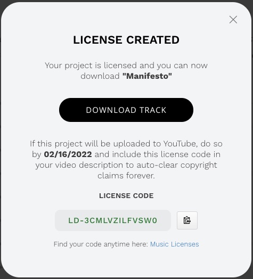Copy the license code with the clipboard icon

pos(187,220)
